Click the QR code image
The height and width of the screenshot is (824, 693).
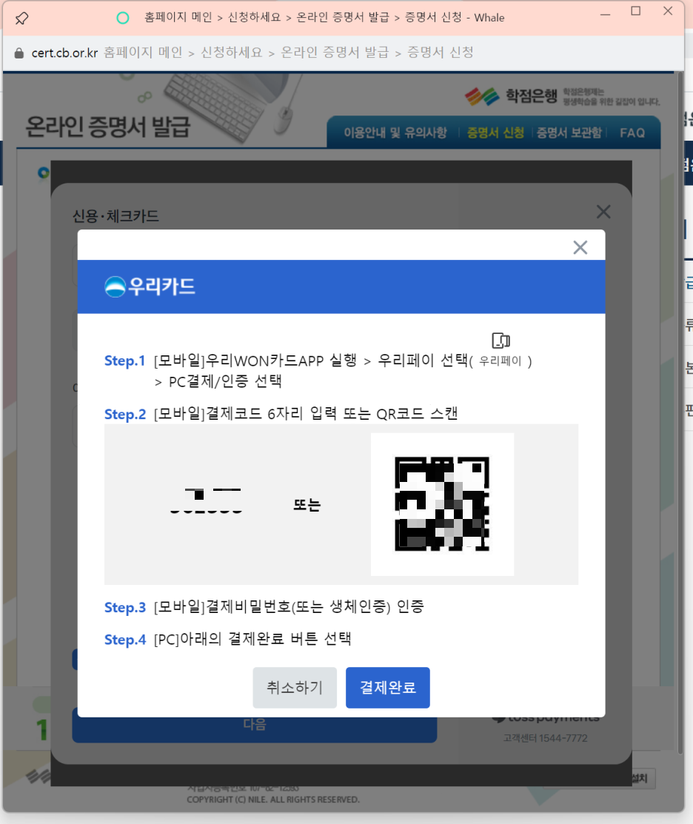pyautogui.click(x=443, y=504)
